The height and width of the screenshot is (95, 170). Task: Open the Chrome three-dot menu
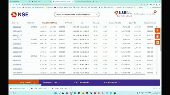point(159,5)
